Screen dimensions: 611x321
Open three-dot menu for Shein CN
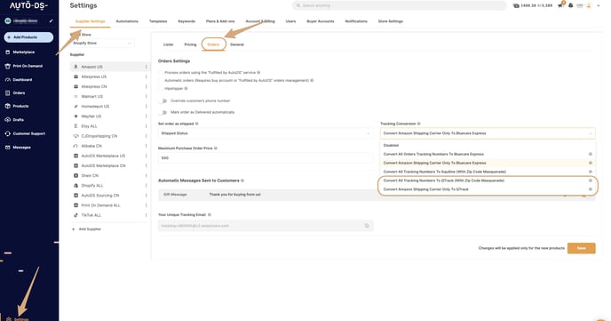point(147,175)
